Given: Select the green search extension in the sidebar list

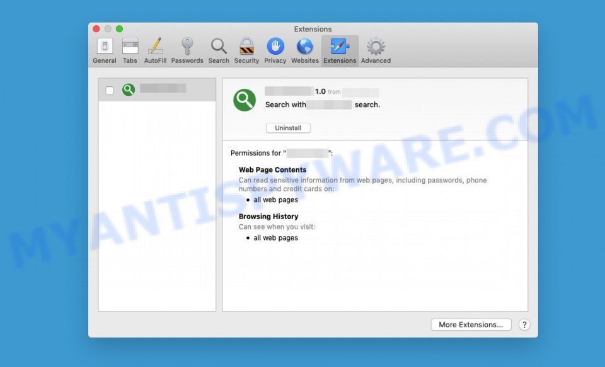Looking at the screenshot, I should [157, 90].
